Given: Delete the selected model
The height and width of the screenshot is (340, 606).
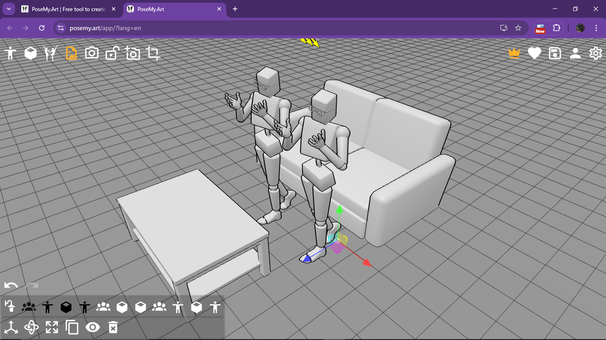Looking at the screenshot, I should pos(112,327).
